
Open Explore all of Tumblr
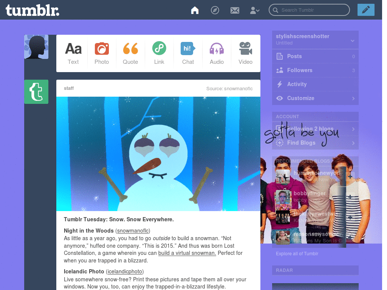(297, 253)
